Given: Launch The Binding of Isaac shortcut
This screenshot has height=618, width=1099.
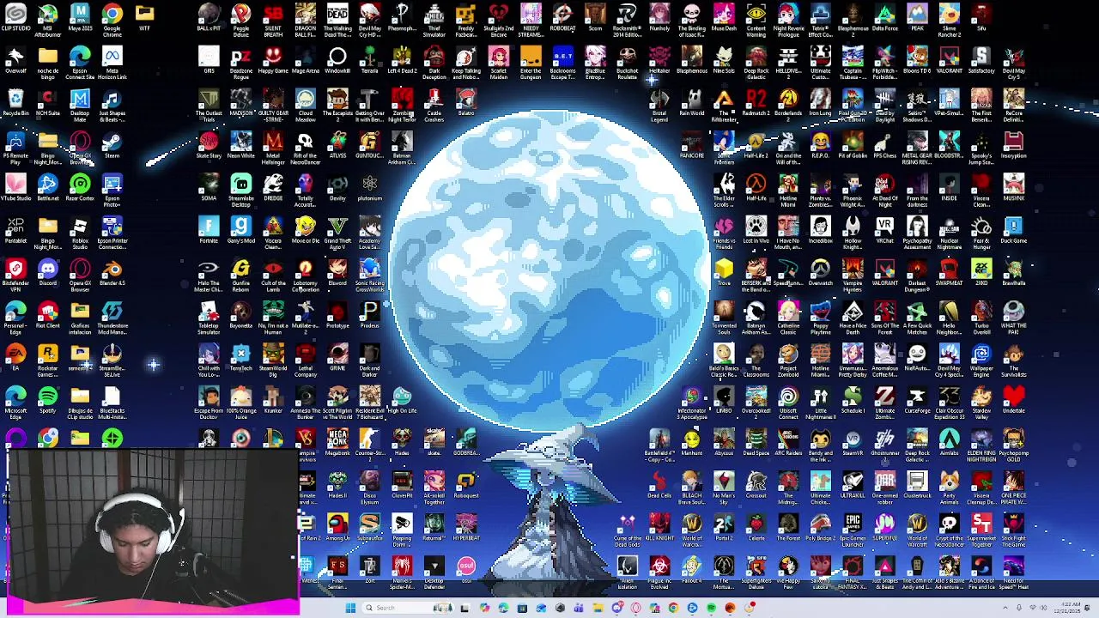Looking at the screenshot, I should (x=692, y=21).
